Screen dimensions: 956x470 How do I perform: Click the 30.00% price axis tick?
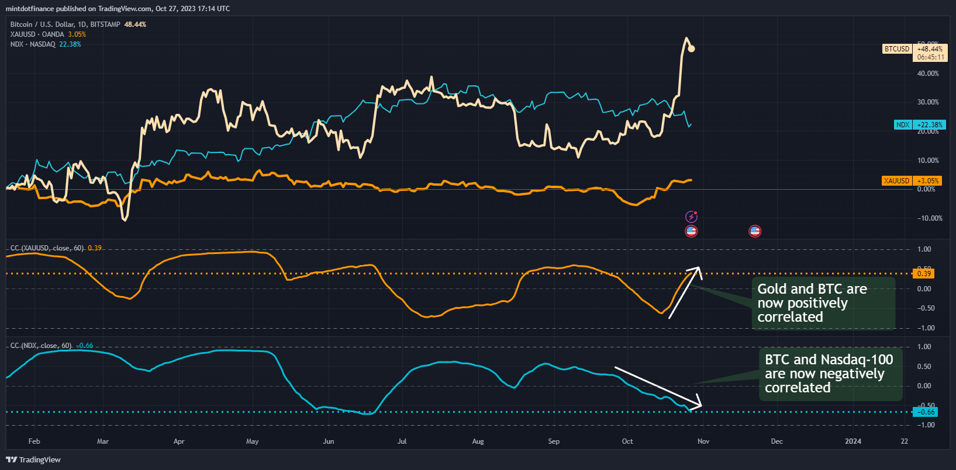pos(929,102)
